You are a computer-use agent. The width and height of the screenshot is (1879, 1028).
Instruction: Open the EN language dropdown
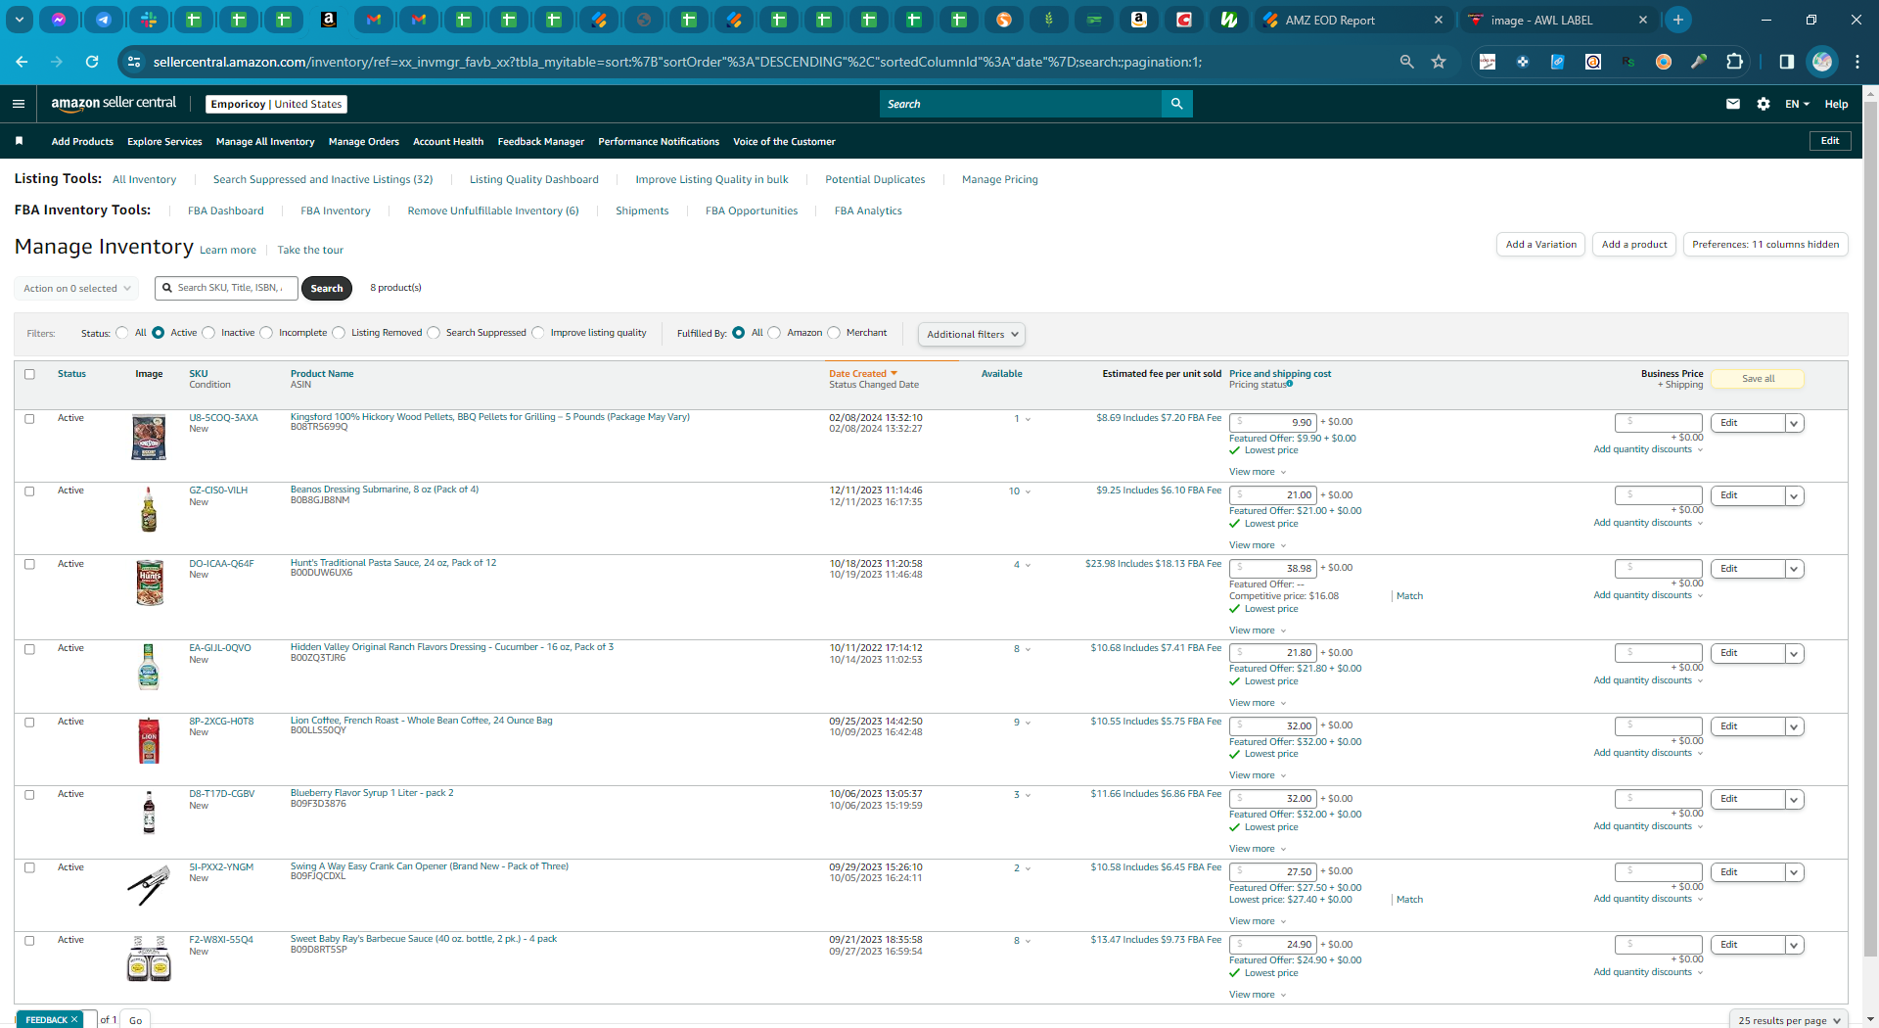(1797, 104)
